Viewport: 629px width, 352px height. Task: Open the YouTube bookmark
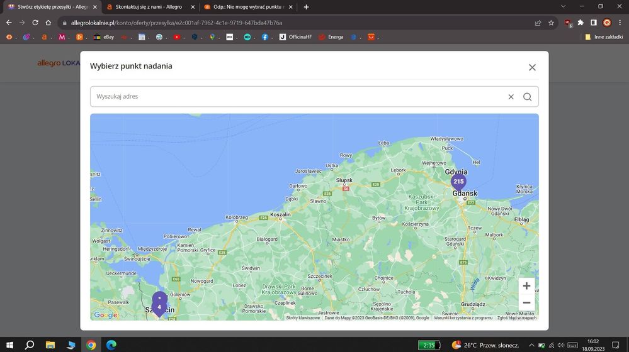177,37
